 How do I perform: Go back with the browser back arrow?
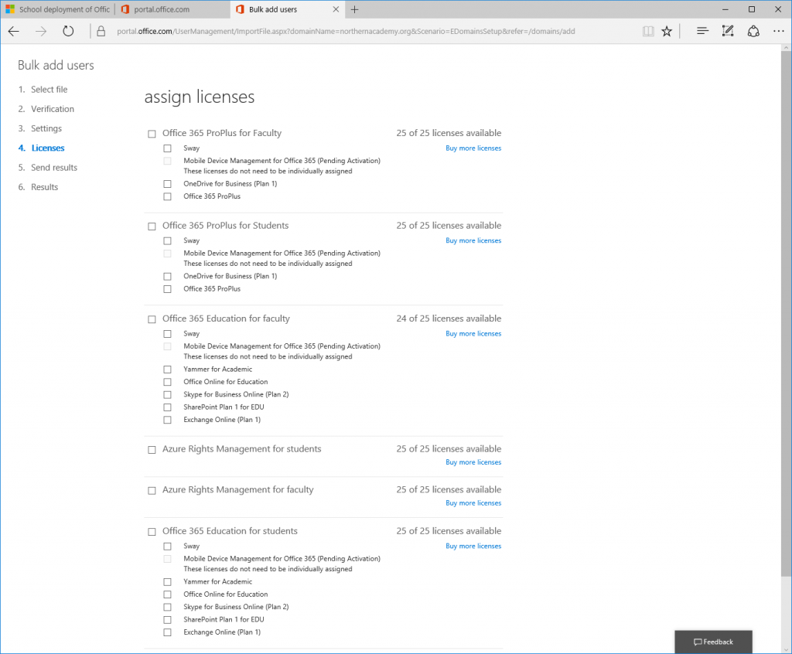(x=14, y=32)
